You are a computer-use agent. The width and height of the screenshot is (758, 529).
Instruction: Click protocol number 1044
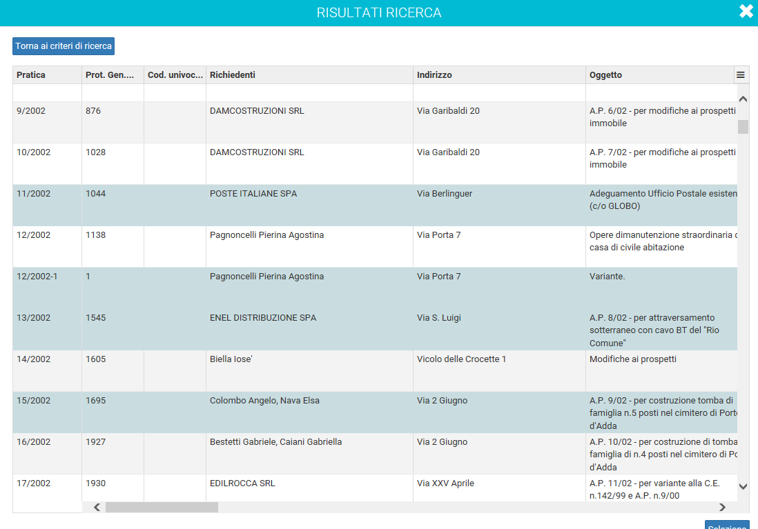click(96, 194)
